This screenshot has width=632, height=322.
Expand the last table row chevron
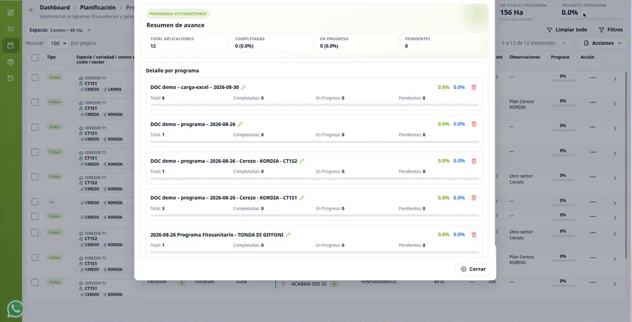(x=615, y=284)
